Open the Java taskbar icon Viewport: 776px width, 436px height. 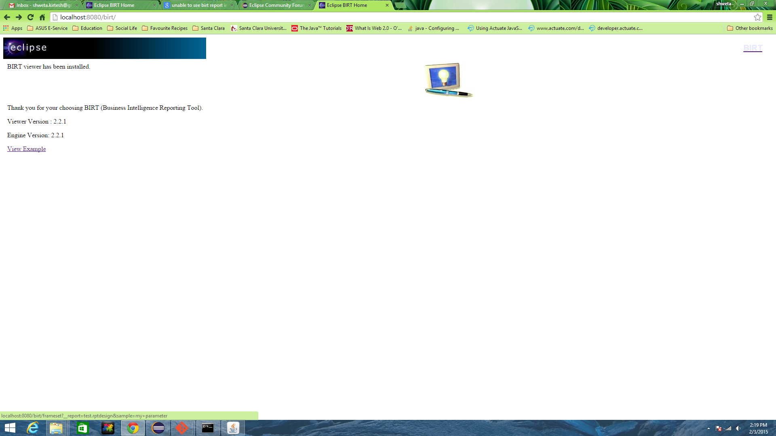tap(233, 428)
